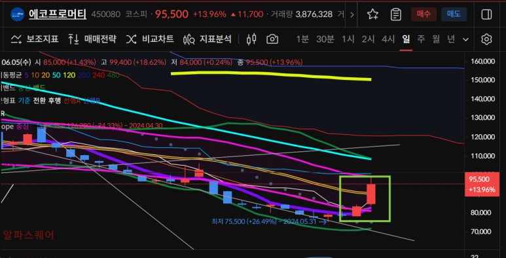Click the 저 84,000 low price text
The width and height of the screenshot is (506, 258).
[202, 62]
